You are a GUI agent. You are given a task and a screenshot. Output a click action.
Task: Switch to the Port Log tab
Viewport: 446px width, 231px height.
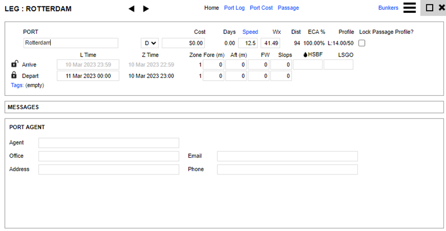pyautogui.click(x=235, y=8)
